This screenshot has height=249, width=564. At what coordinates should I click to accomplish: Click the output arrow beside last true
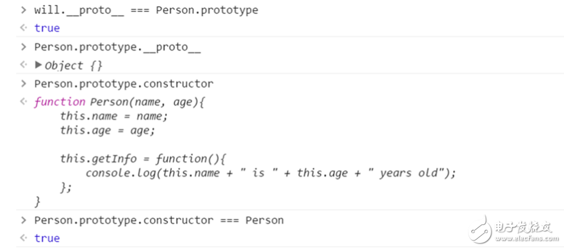coord(23,237)
